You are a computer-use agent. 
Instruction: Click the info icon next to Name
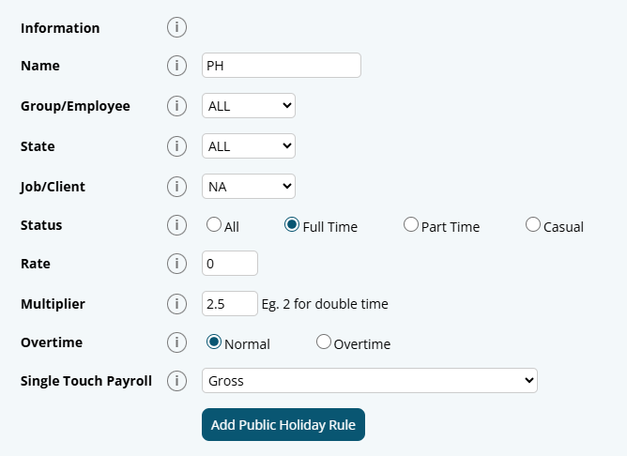click(x=176, y=66)
